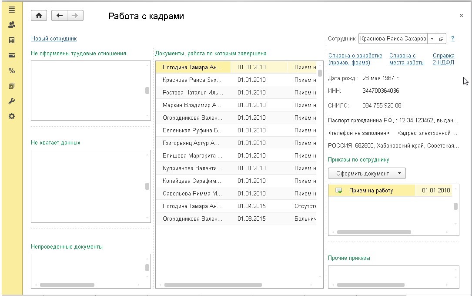This screenshot has width=472, height=296.
Task: Open the Оформить документ dropdown button
Action: click(x=367, y=173)
